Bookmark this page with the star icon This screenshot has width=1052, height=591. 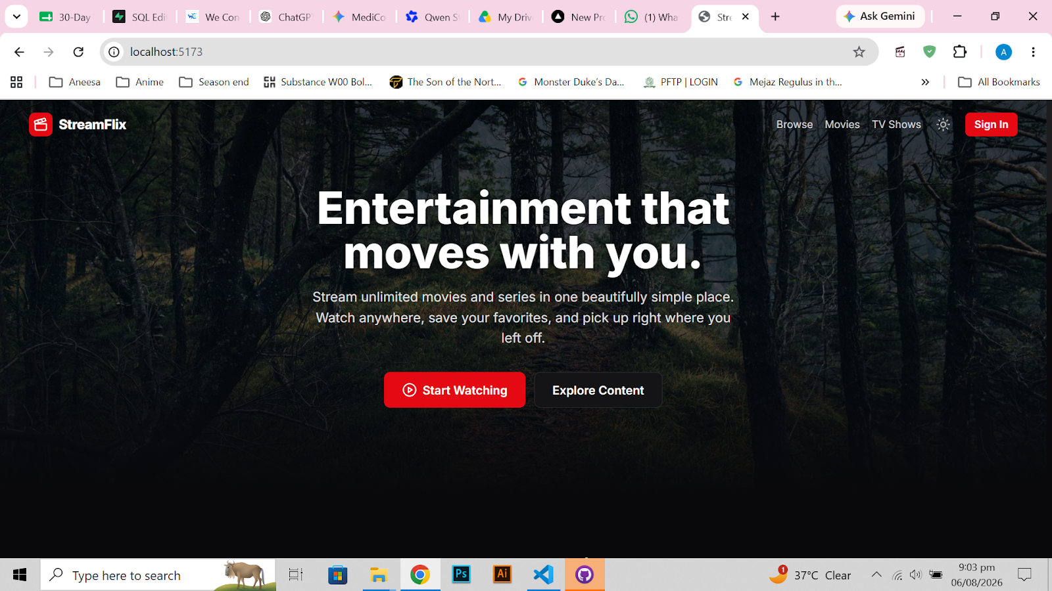point(859,52)
